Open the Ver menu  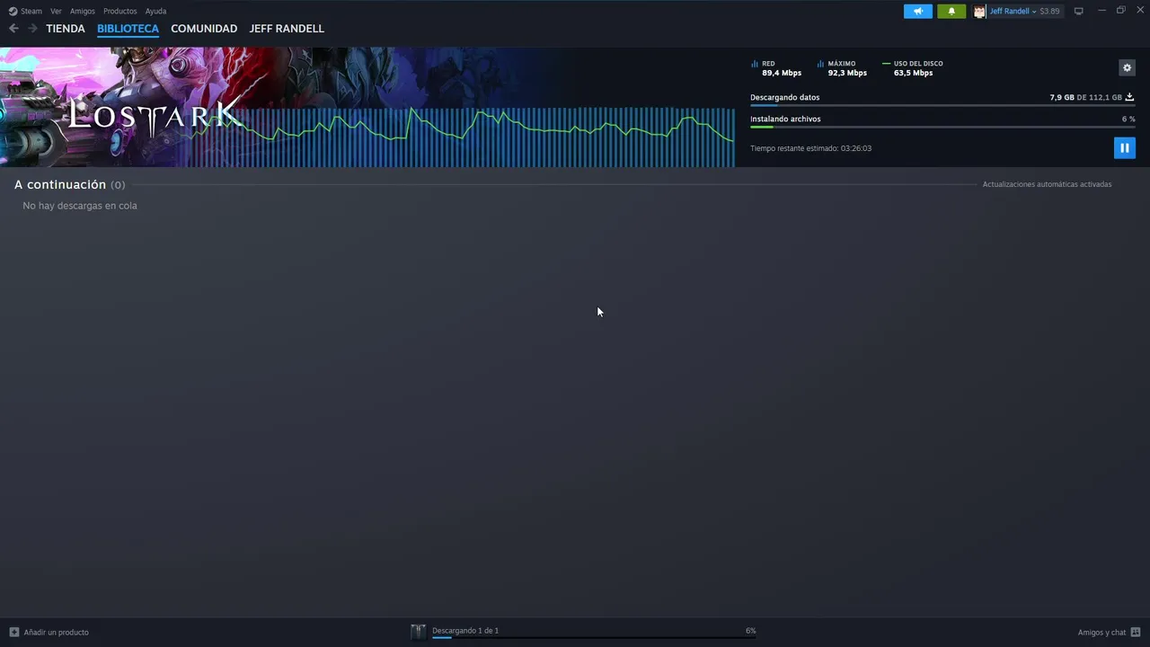tap(56, 11)
